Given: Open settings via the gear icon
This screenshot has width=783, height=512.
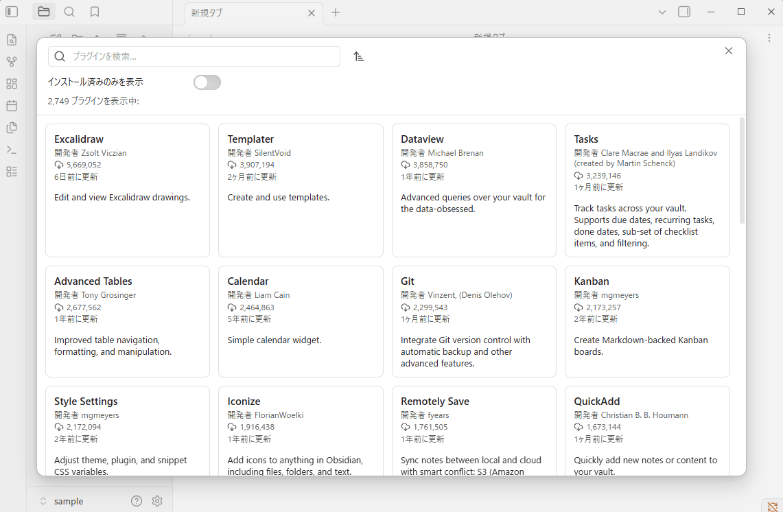Looking at the screenshot, I should click(157, 501).
